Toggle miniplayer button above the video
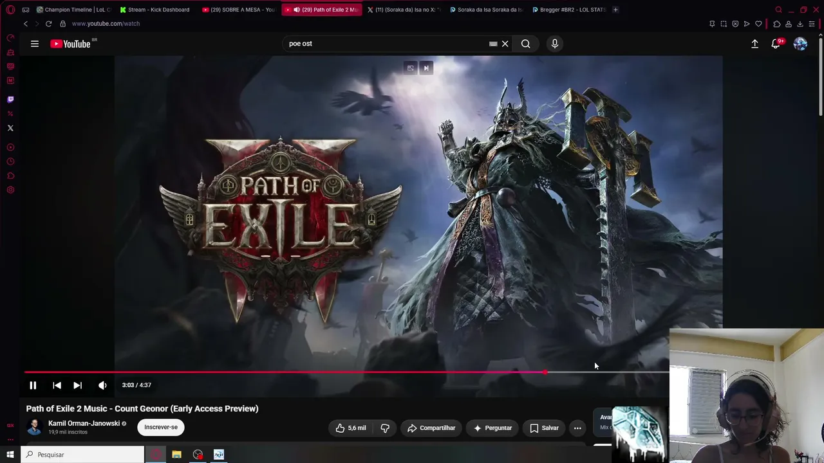The image size is (824, 463). pyautogui.click(x=410, y=68)
